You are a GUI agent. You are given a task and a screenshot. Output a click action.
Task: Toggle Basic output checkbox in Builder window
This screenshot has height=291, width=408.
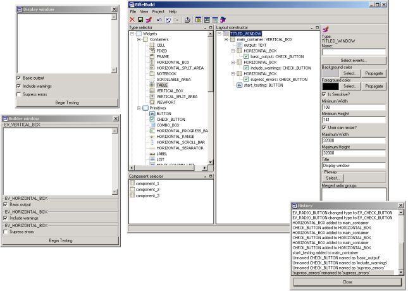pos(6,204)
